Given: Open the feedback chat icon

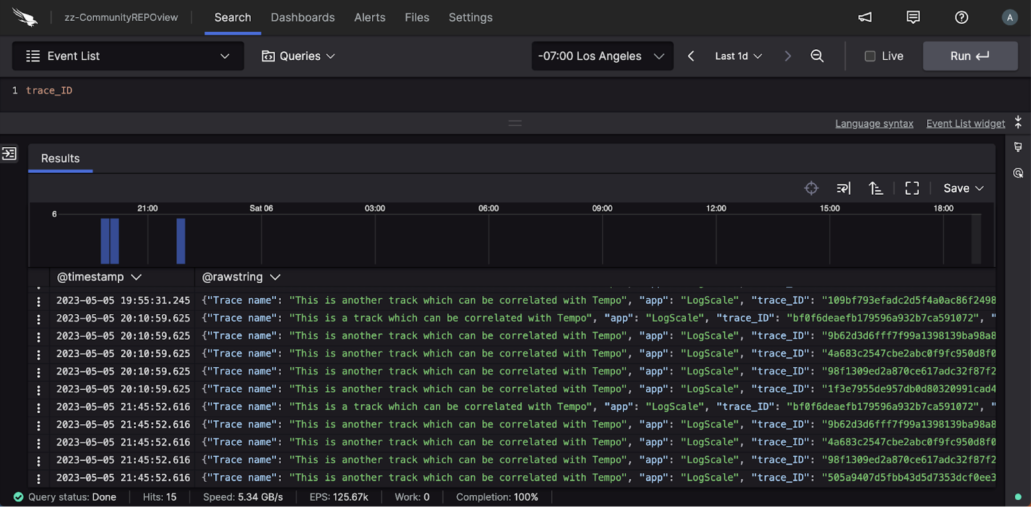Looking at the screenshot, I should (x=913, y=17).
